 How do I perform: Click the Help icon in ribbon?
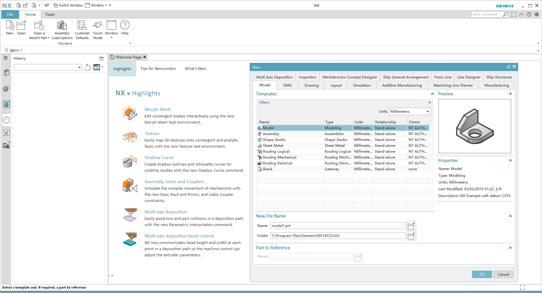tap(125, 25)
